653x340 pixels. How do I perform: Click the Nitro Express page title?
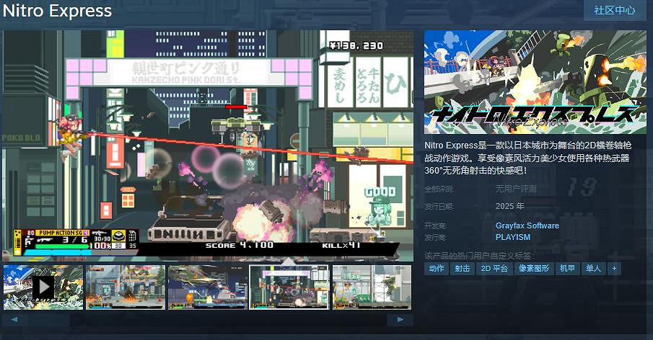[58, 11]
